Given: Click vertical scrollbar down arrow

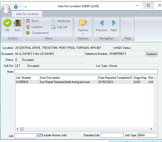Looking at the screenshot, I should tap(155, 125).
